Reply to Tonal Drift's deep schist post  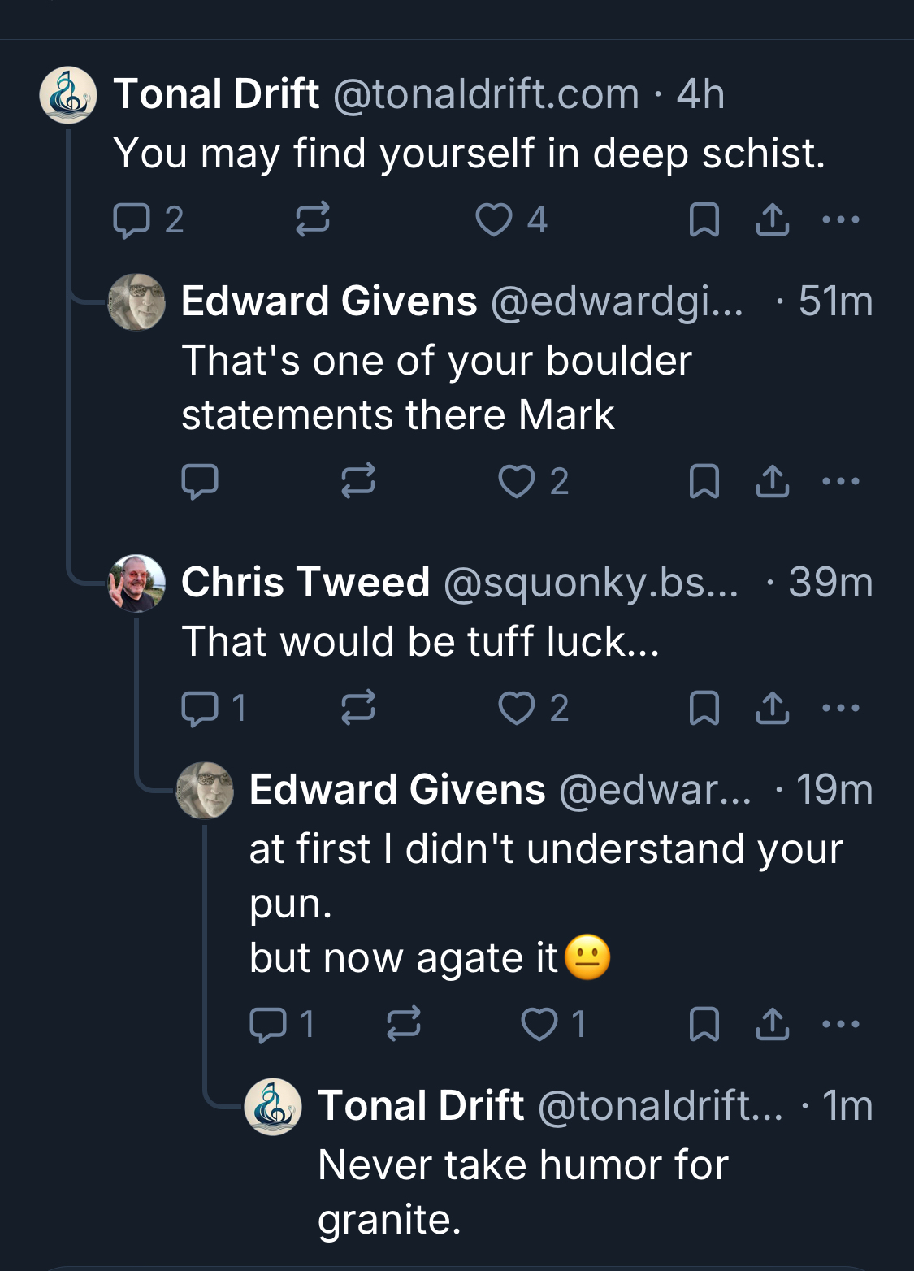click(132, 220)
